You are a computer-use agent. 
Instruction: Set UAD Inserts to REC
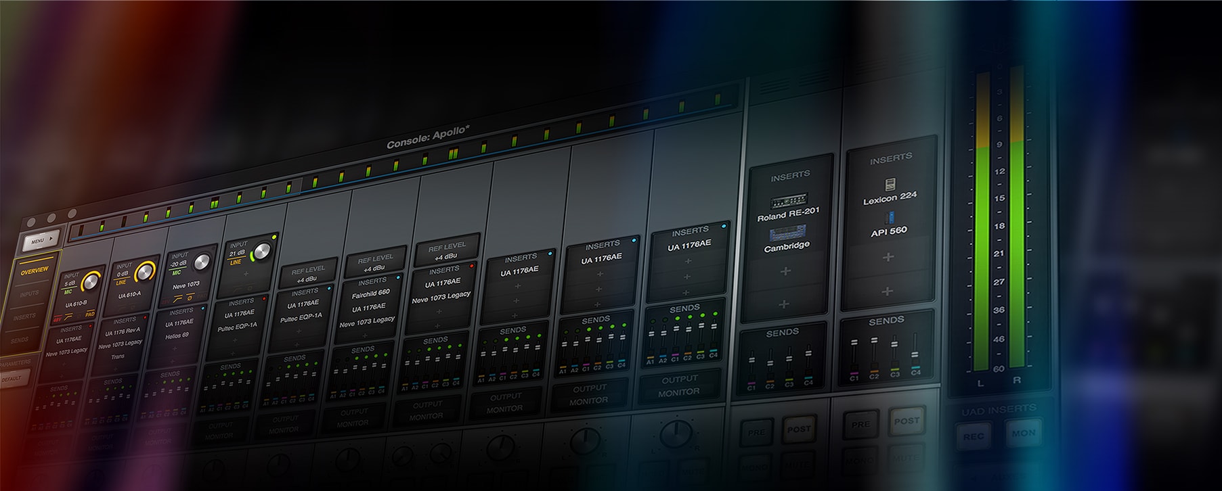pos(974,436)
